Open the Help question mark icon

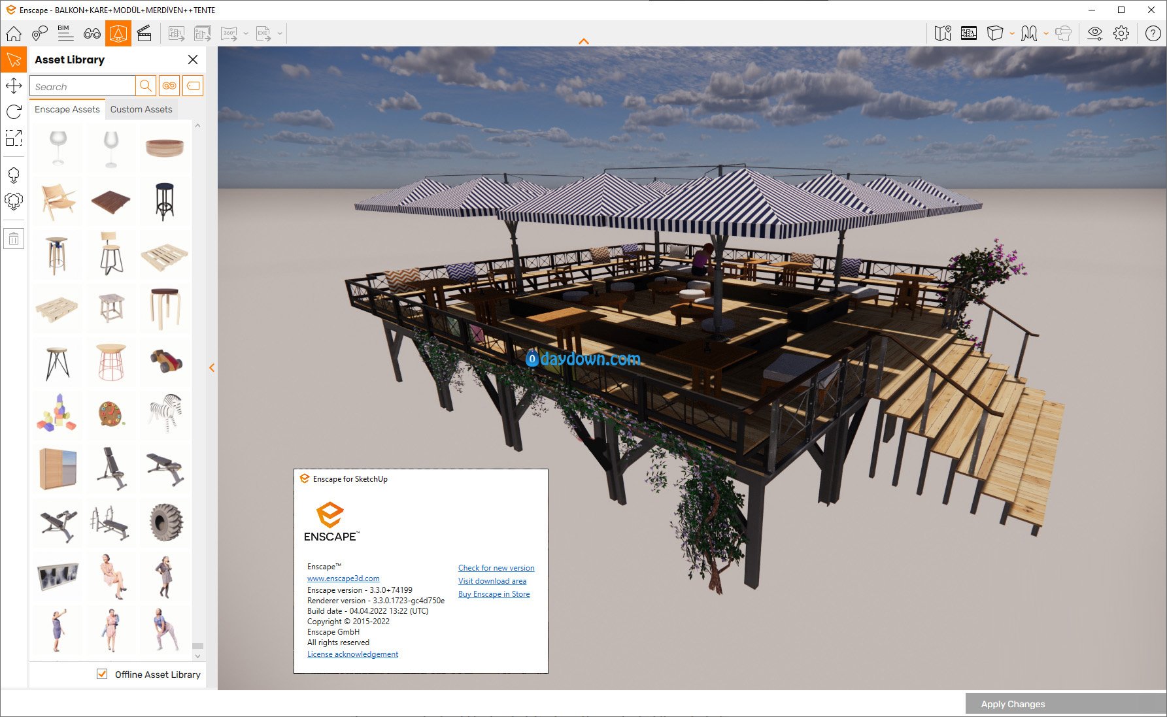pyautogui.click(x=1153, y=33)
